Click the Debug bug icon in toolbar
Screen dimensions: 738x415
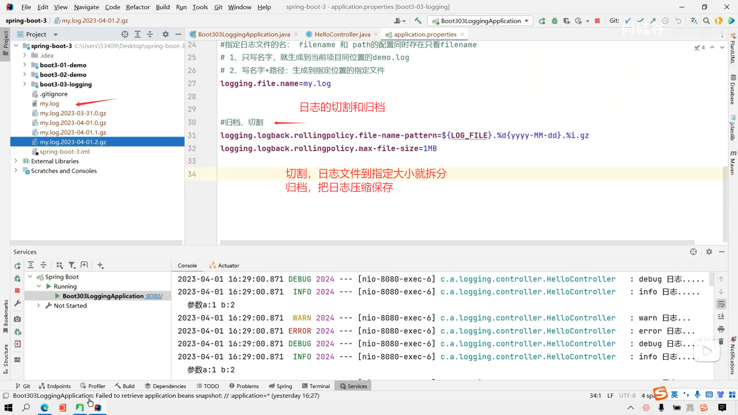tap(554, 21)
